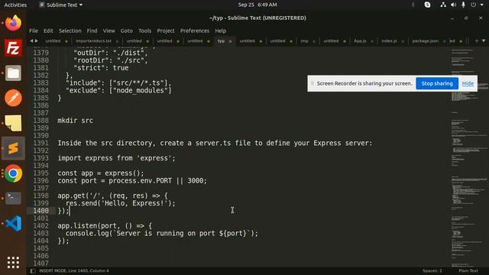The width and height of the screenshot is (489, 275).
Task: Click the minimap code overview
Action: click(x=469, y=157)
